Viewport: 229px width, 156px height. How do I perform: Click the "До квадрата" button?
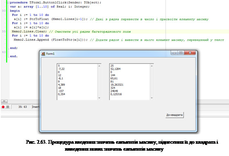pyautogui.click(x=175, y=115)
